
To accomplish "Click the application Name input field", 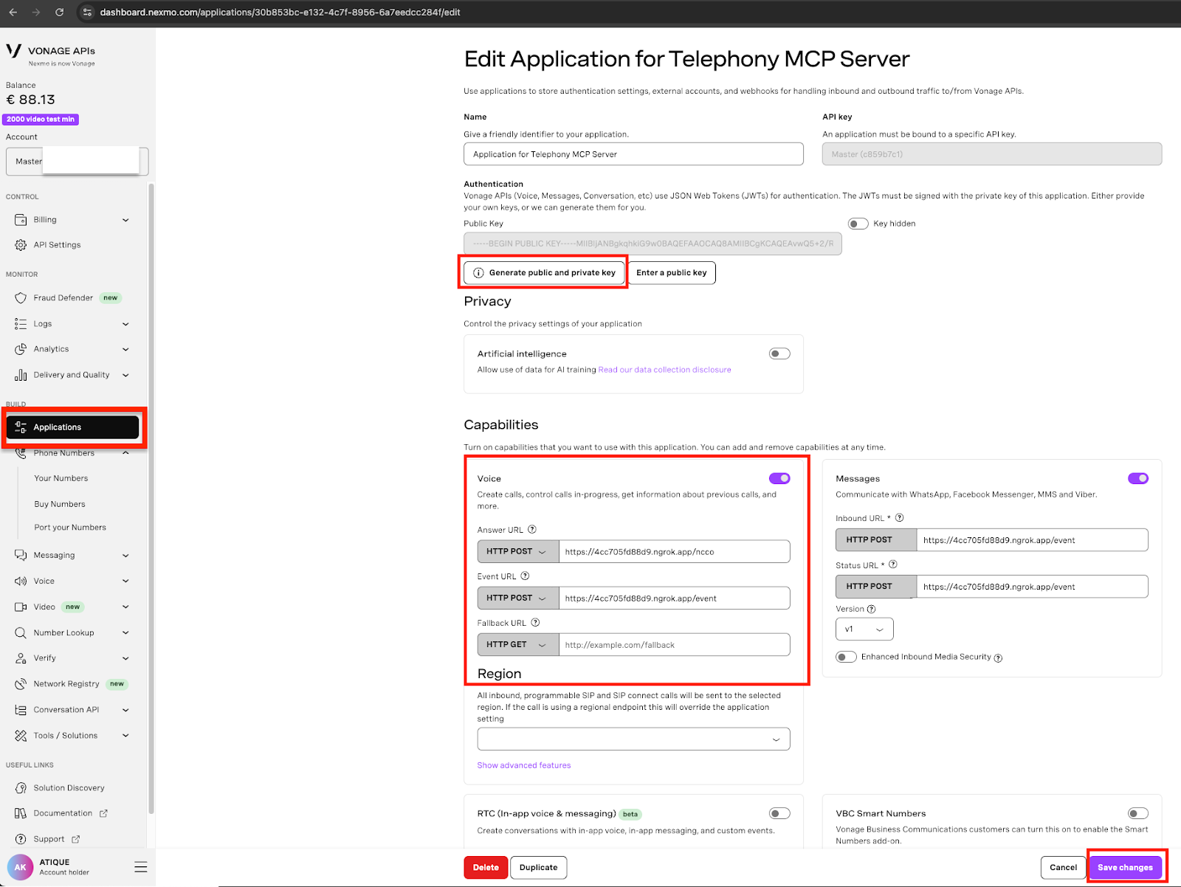I will coord(633,154).
